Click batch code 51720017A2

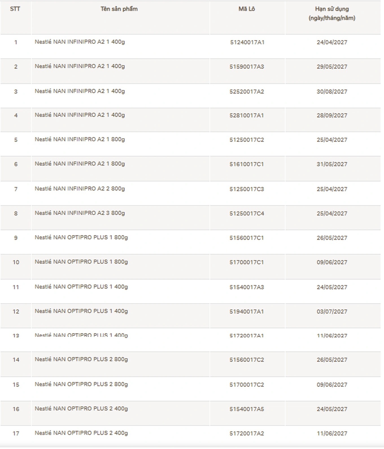[x=247, y=433]
